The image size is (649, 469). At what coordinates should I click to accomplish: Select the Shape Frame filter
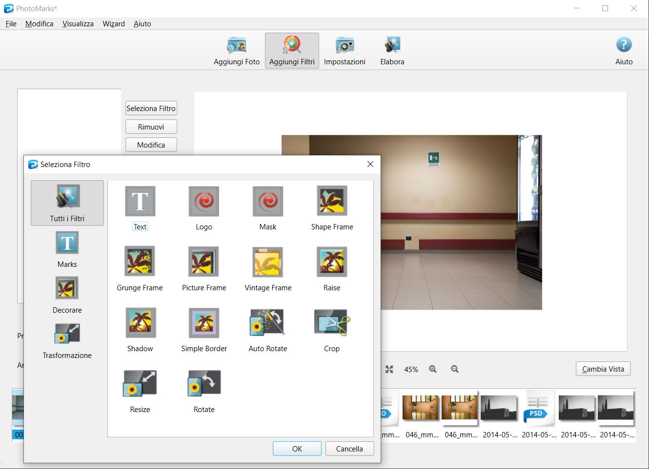click(x=332, y=202)
